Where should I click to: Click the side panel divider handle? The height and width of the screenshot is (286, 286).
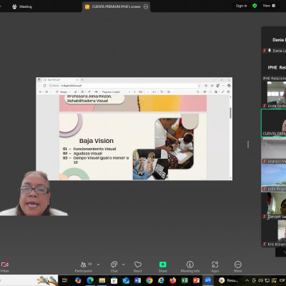(248, 144)
